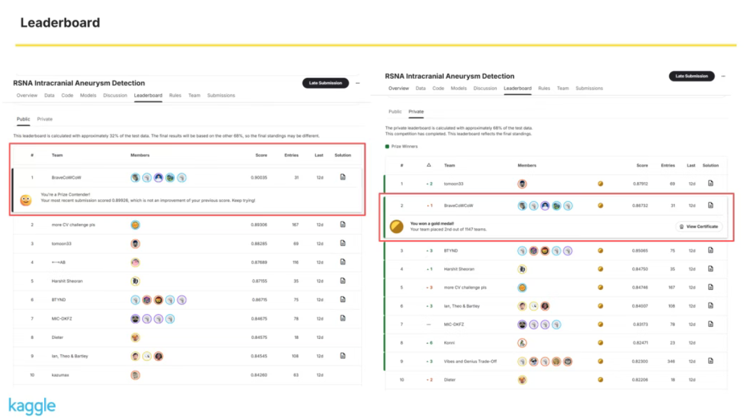Click the View Certificate button
The width and height of the screenshot is (754, 420).
coord(698,226)
